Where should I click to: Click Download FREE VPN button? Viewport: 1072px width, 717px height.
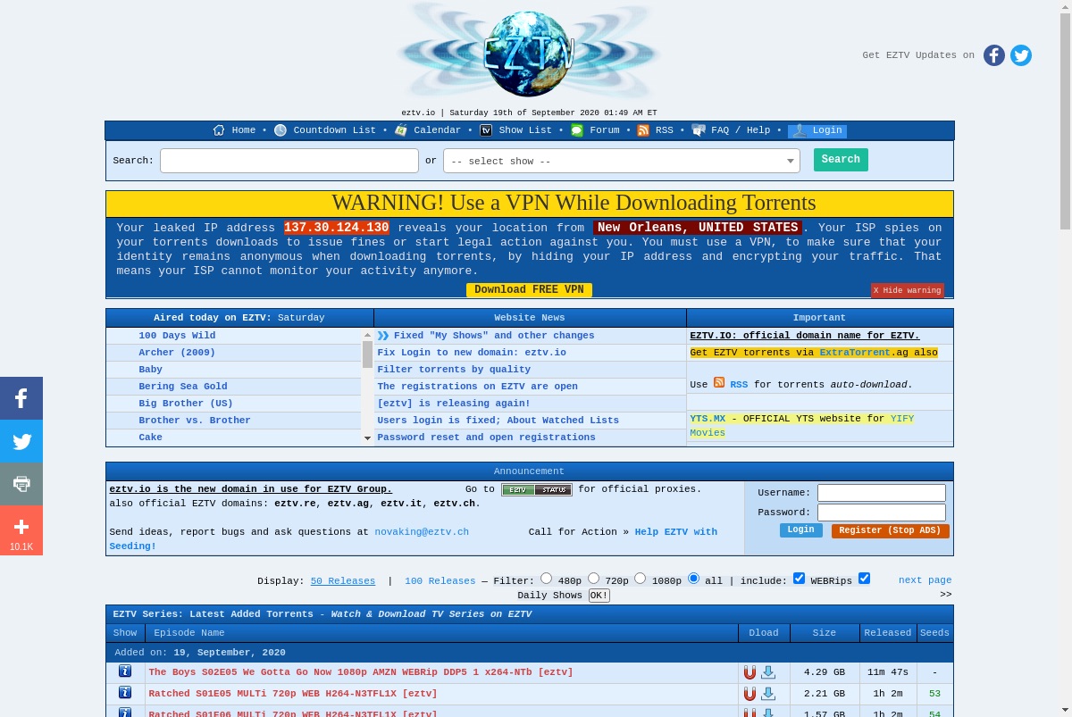(x=529, y=290)
